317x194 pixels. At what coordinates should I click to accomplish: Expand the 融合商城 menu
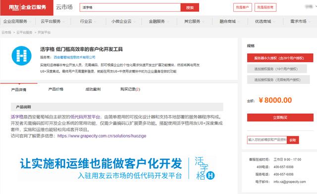[x=229, y=21]
